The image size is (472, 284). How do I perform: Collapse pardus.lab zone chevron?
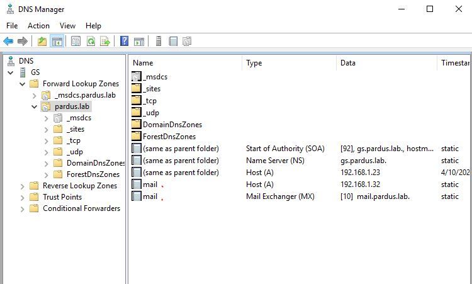35,107
